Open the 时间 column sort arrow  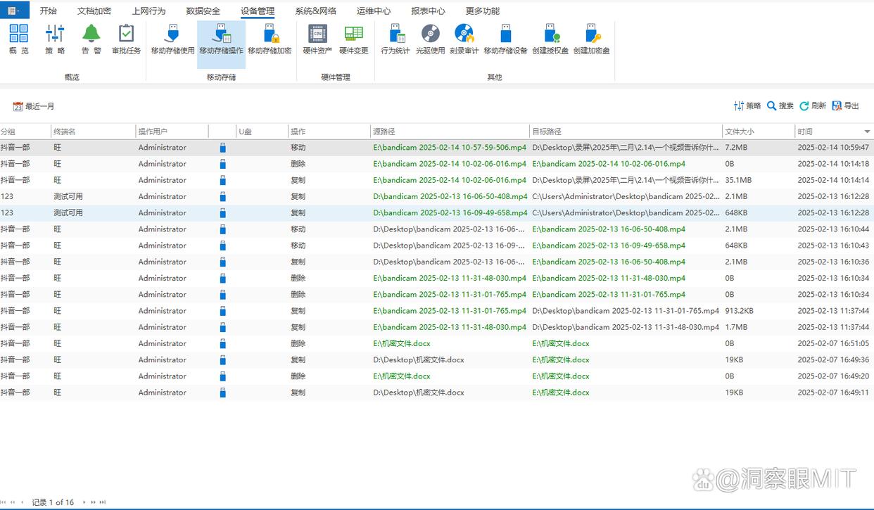pyautogui.click(x=867, y=132)
